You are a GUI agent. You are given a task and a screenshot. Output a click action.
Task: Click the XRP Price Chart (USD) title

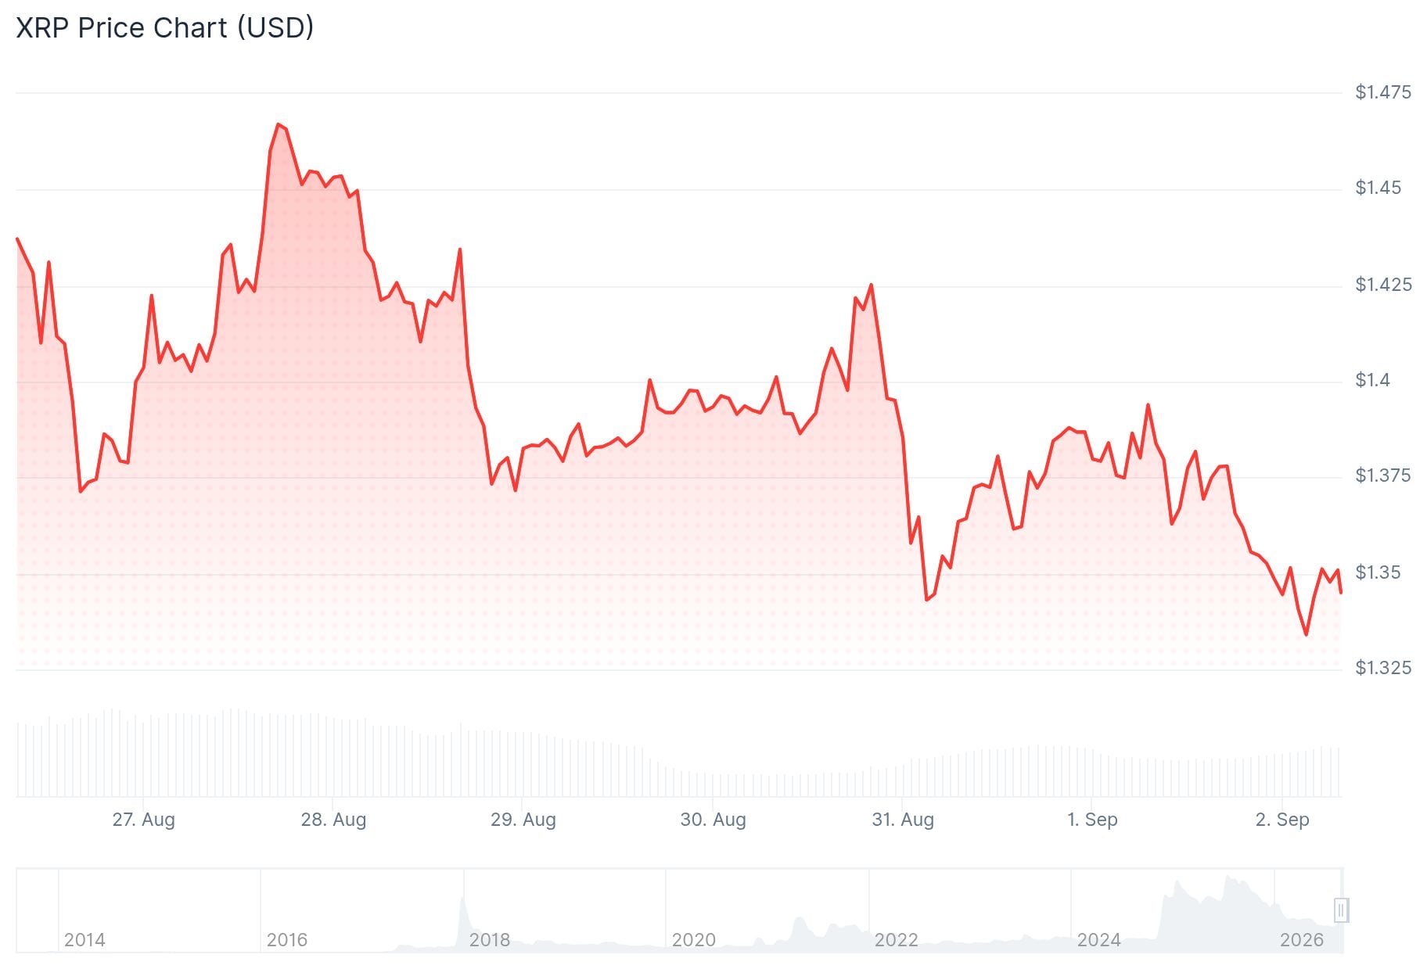(x=165, y=27)
